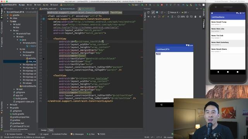Click Mark Zuckerberg row in emulator list

point(227,43)
